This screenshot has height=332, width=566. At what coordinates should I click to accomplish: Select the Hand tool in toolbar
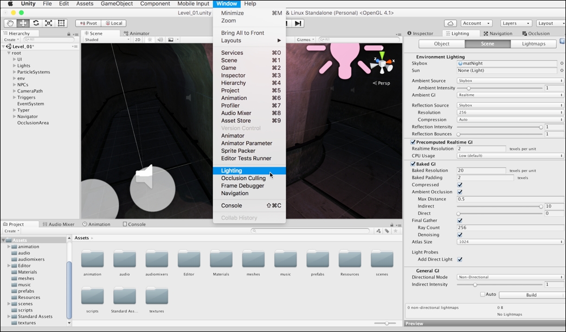pyautogui.click(x=10, y=23)
